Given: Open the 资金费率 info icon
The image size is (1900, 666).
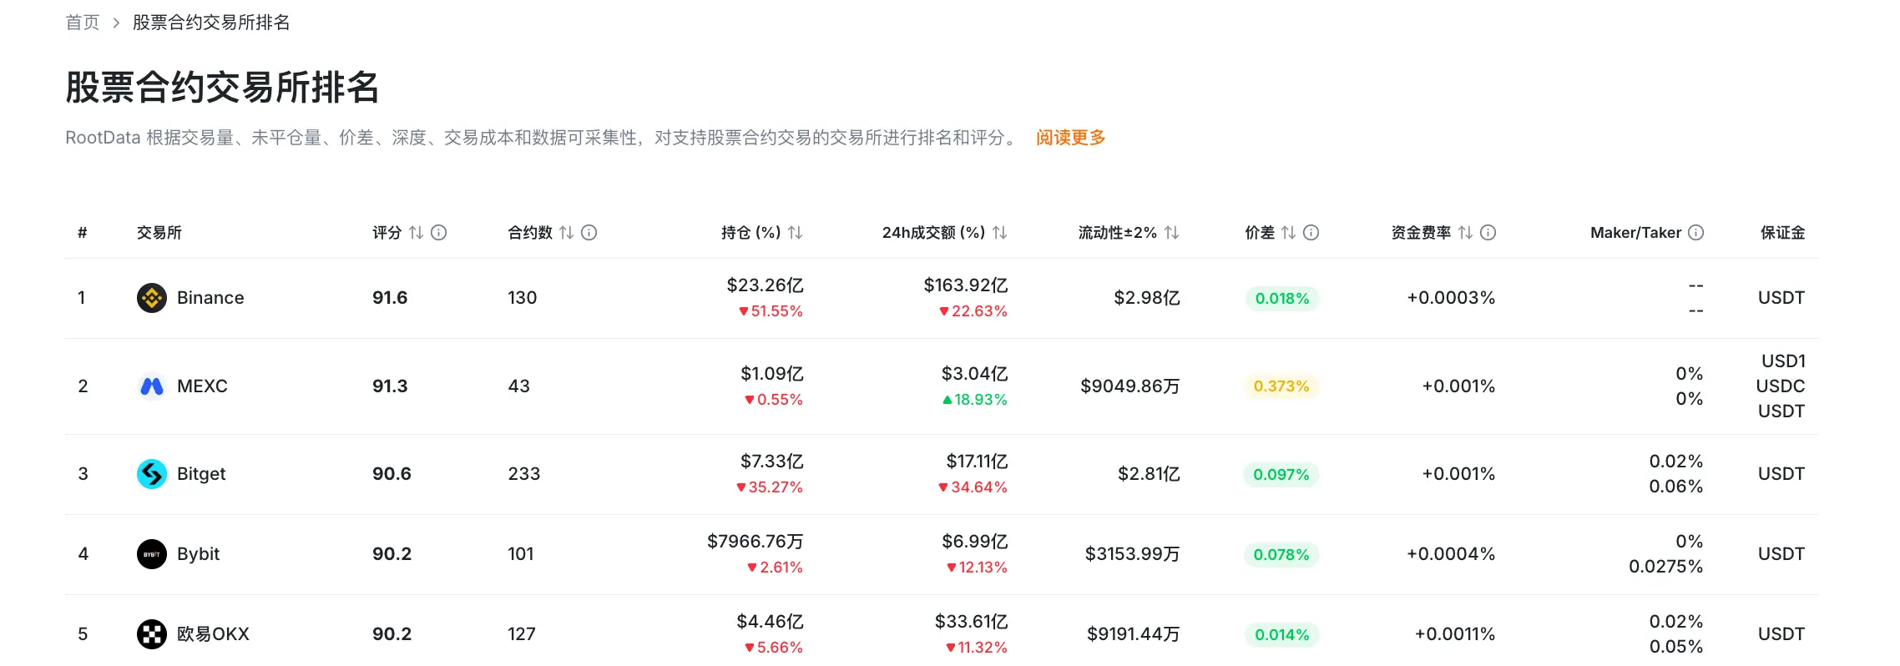Looking at the screenshot, I should (x=1488, y=233).
